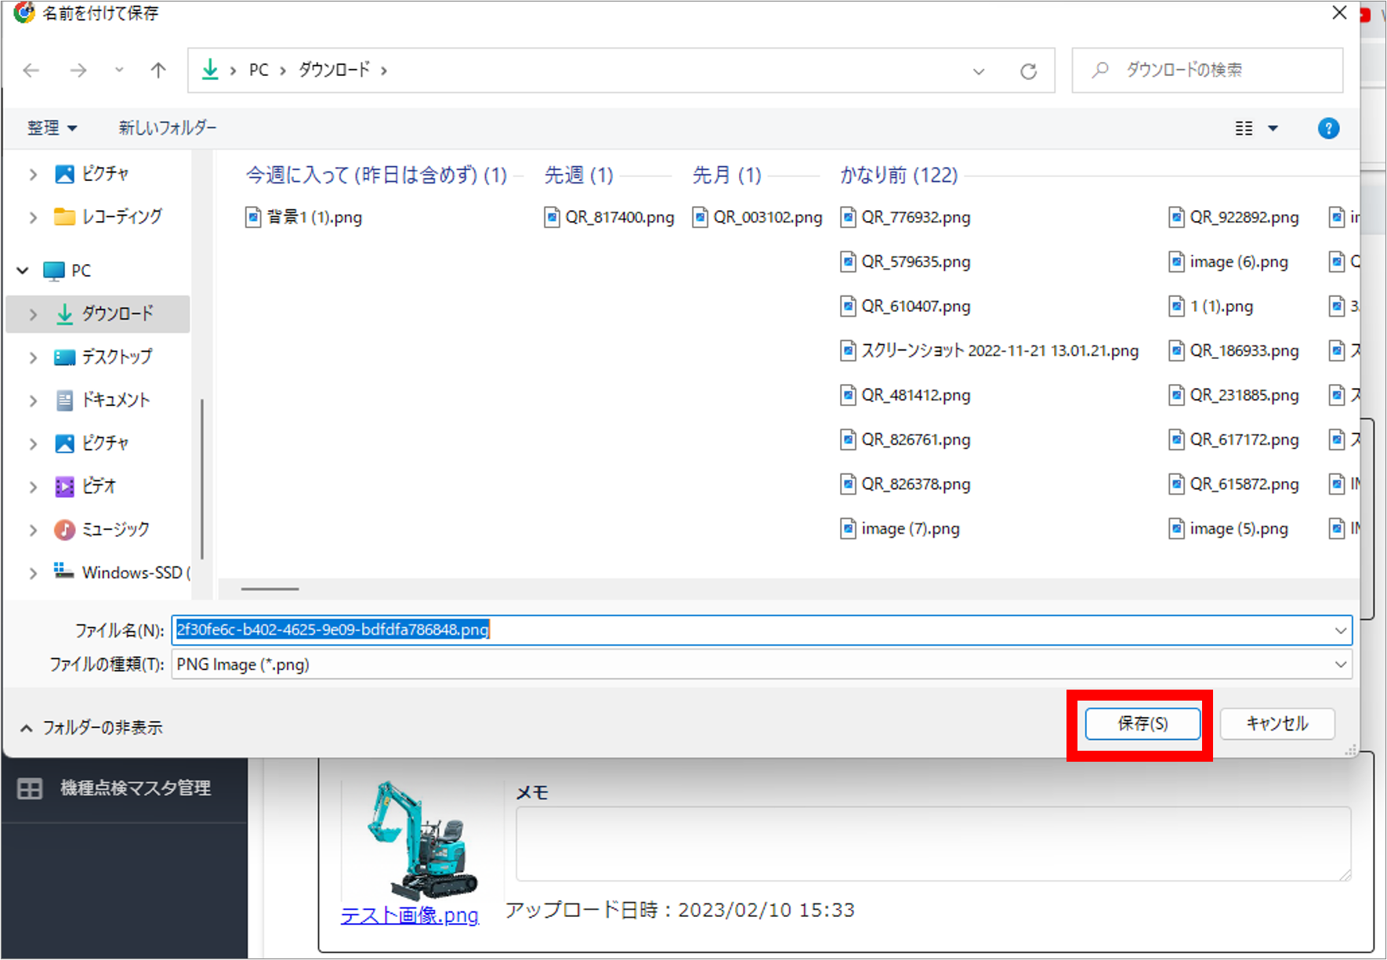Collapse the PC tree node
1387x960 pixels.
click(23, 270)
